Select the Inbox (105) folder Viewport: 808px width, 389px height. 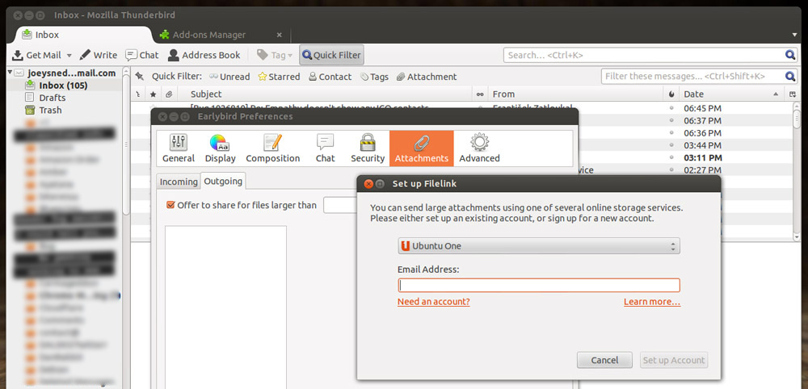pyautogui.click(x=63, y=86)
